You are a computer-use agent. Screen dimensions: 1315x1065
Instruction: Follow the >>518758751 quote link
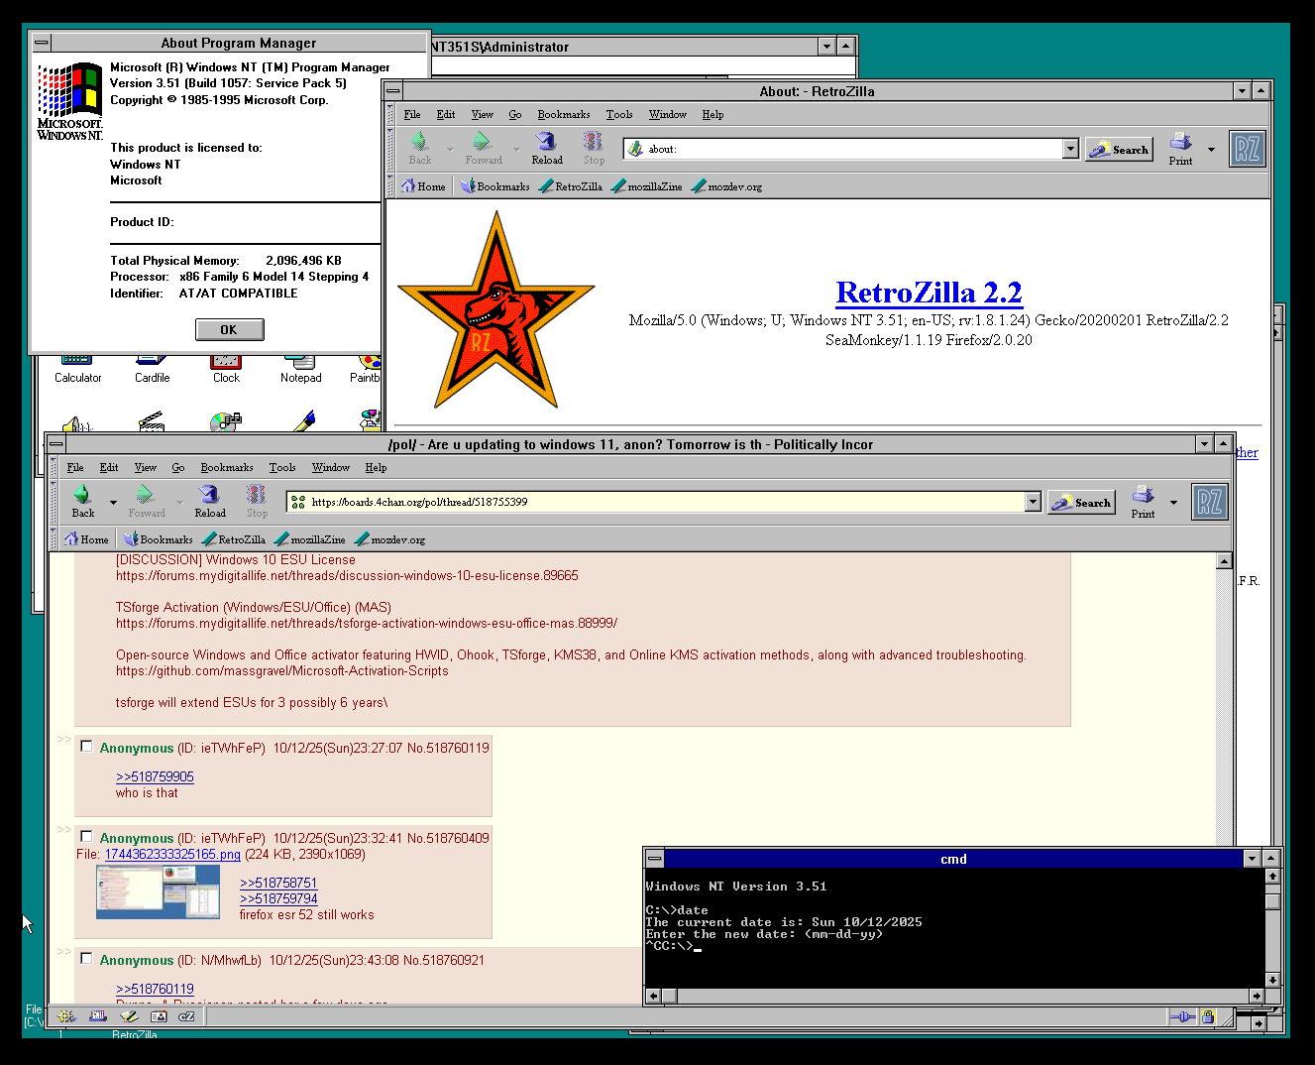(x=278, y=883)
